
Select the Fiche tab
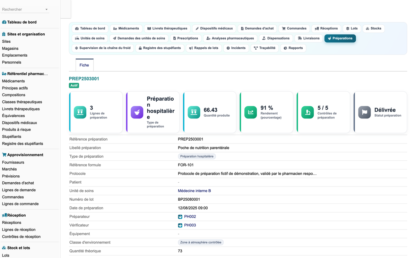(x=84, y=65)
